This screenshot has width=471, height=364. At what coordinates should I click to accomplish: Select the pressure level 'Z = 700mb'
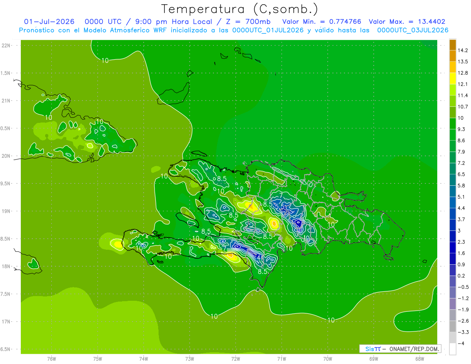249,22
